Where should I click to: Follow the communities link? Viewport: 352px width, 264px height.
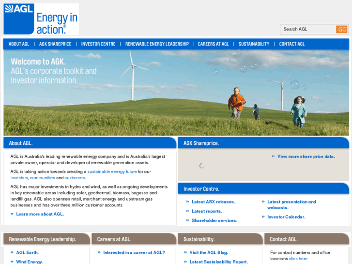tap(43, 178)
